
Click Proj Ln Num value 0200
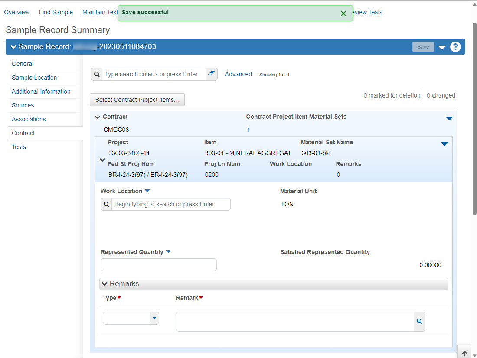click(x=212, y=175)
